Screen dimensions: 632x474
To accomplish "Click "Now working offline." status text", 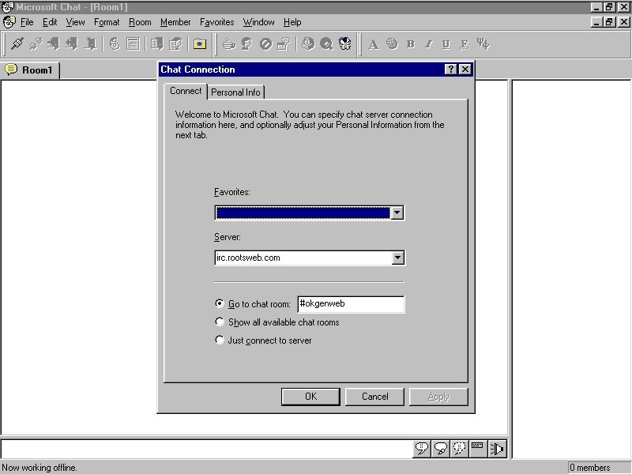I will (39, 468).
